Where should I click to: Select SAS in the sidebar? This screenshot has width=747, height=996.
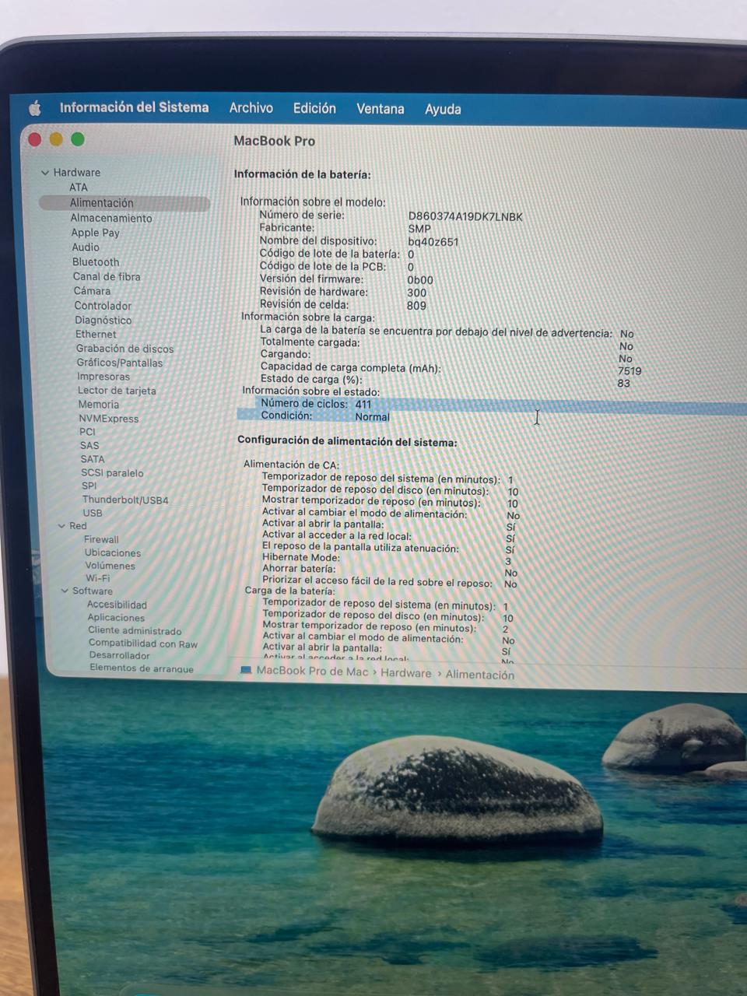(89, 446)
